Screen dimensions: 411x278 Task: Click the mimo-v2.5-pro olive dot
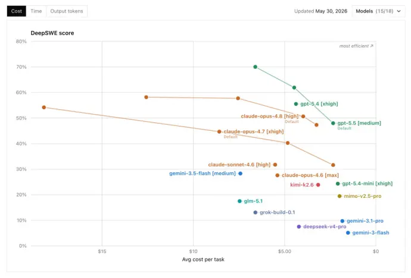point(340,196)
